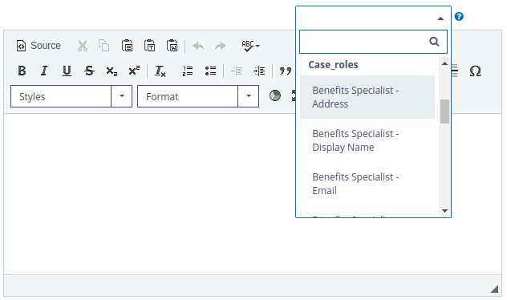Toggle Subscript formatting

112,71
